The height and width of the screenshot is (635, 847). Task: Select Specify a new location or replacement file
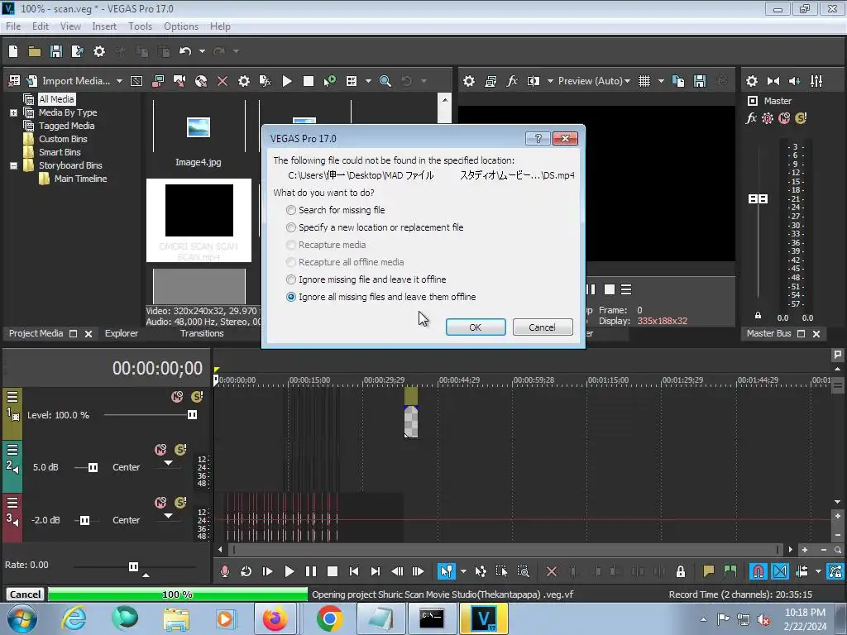tap(375, 227)
